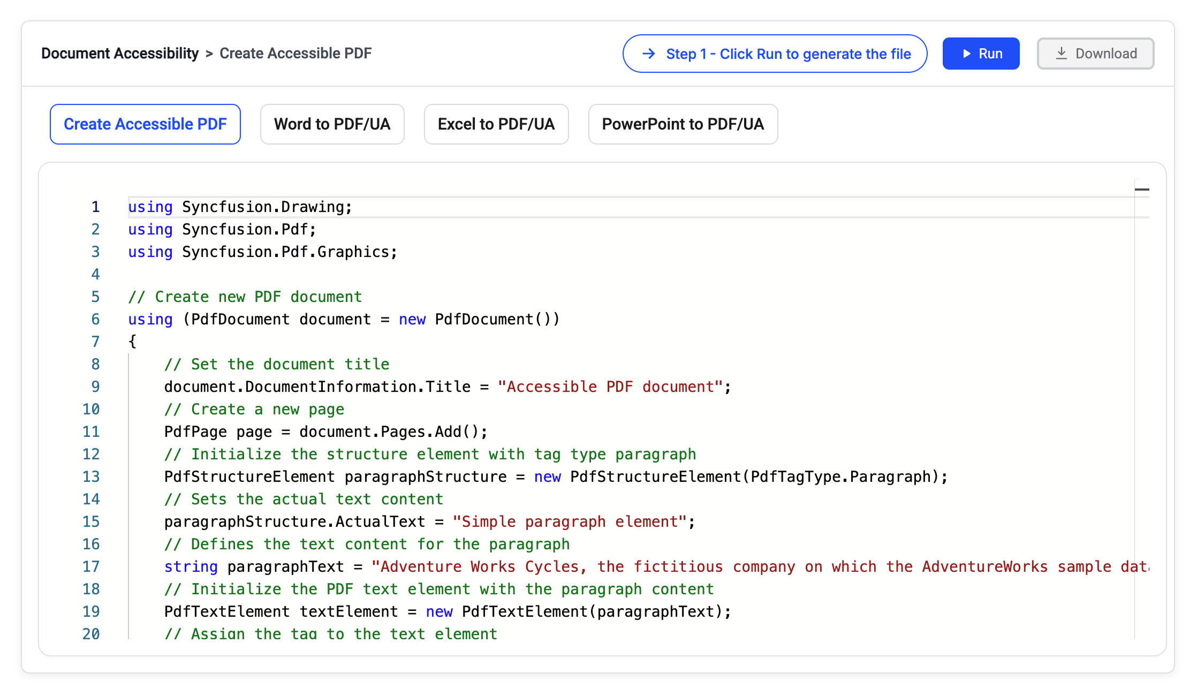Click the Step 1 hint banner

point(775,54)
